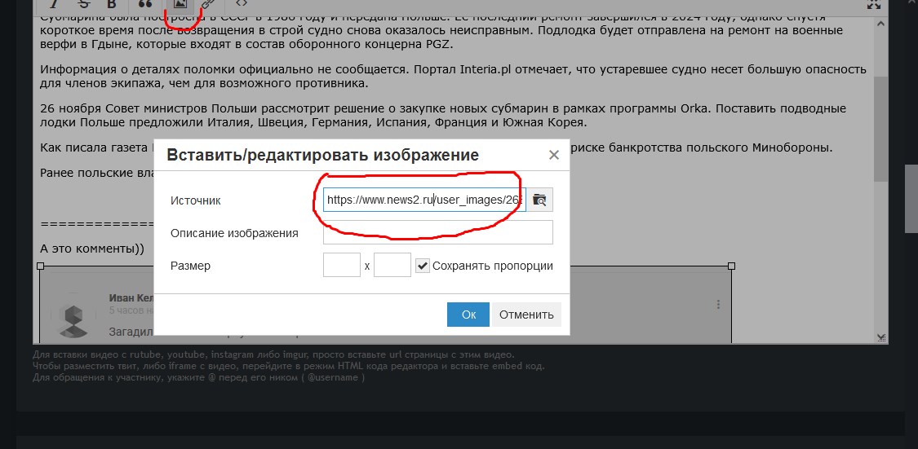Toggle fullscreen editor mode

(x=875, y=5)
